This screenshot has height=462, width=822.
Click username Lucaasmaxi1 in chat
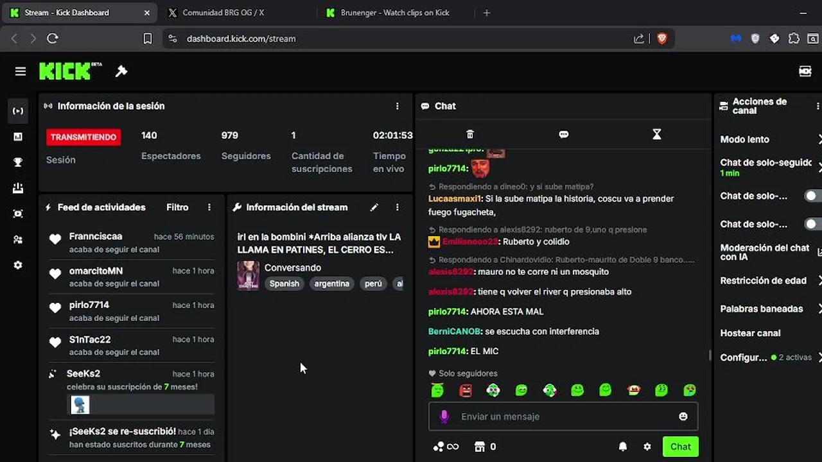coord(455,199)
